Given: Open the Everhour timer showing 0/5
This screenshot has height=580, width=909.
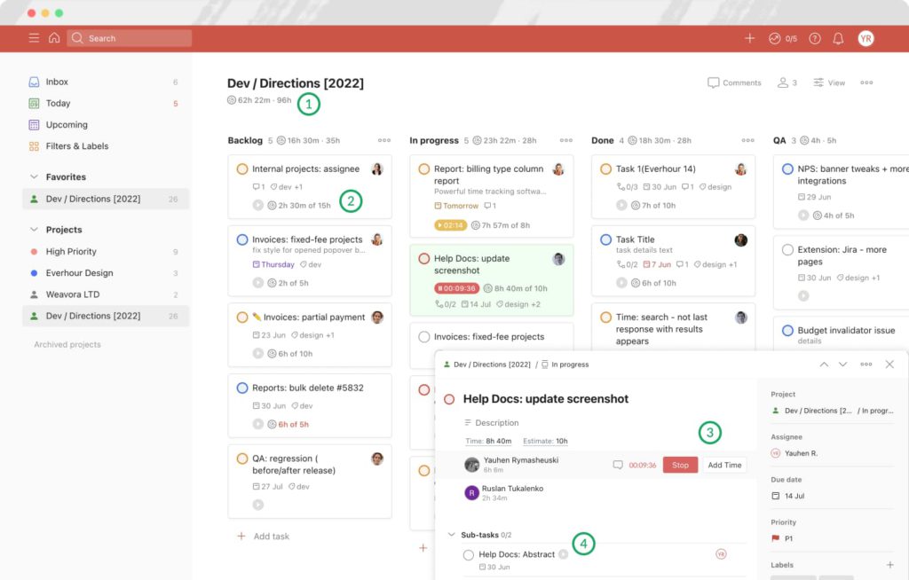Looking at the screenshot, I should coord(781,38).
